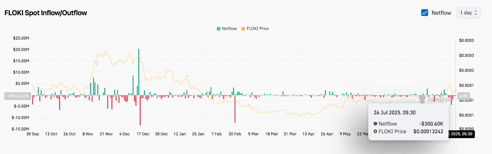492x154 pixels.
Task: Click the 5 Mar x-axis label
Action: coord(253,134)
